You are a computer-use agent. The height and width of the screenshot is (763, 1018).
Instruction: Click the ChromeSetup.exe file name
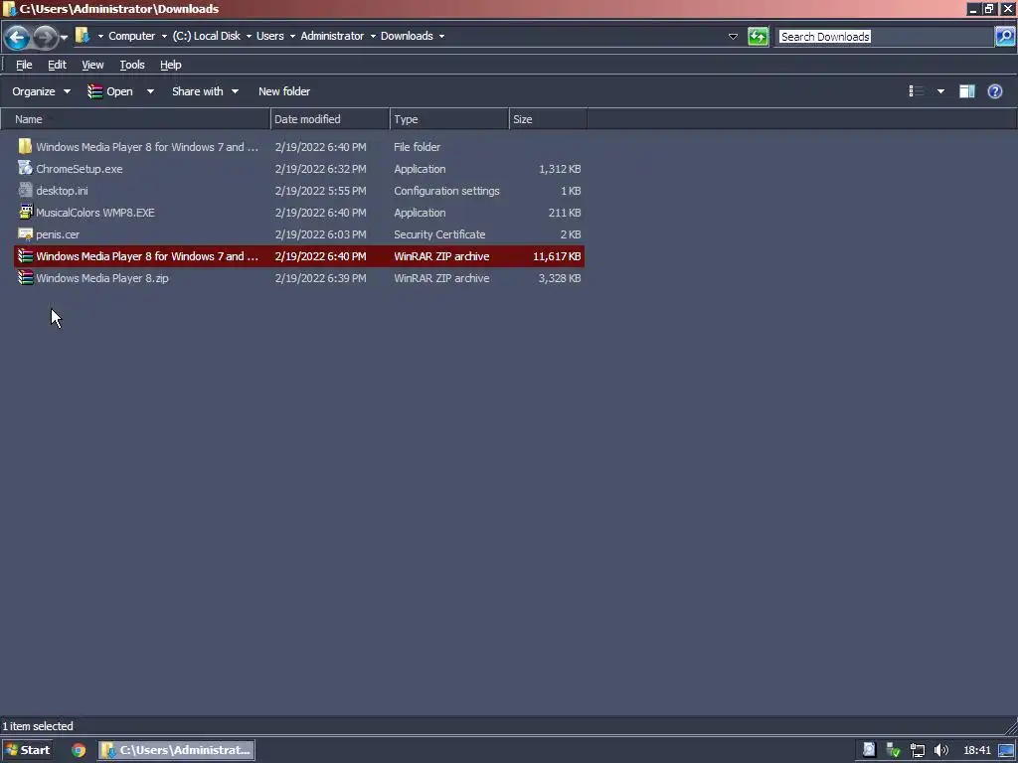(80, 169)
